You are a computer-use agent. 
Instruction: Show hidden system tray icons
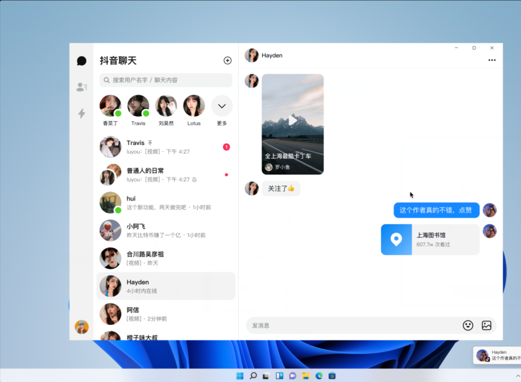518,376
